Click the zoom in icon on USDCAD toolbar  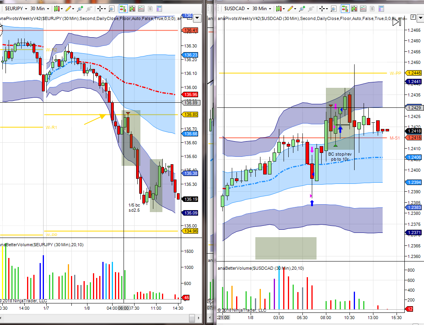[x=302, y=9]
